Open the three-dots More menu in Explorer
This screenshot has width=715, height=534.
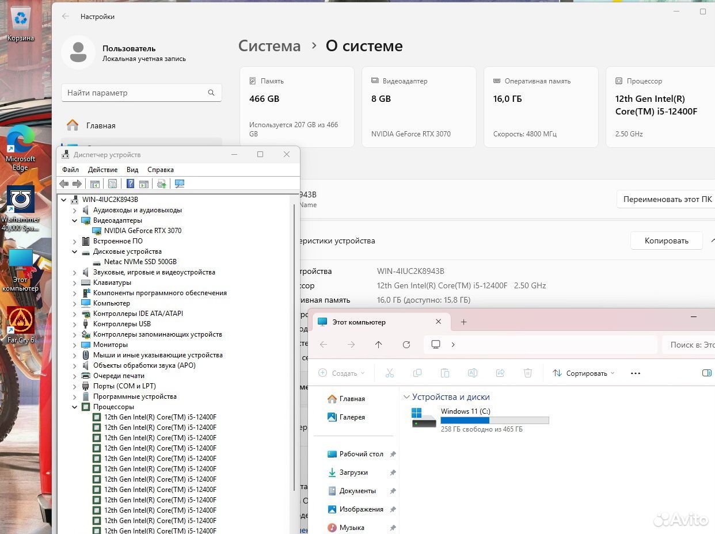636,373
